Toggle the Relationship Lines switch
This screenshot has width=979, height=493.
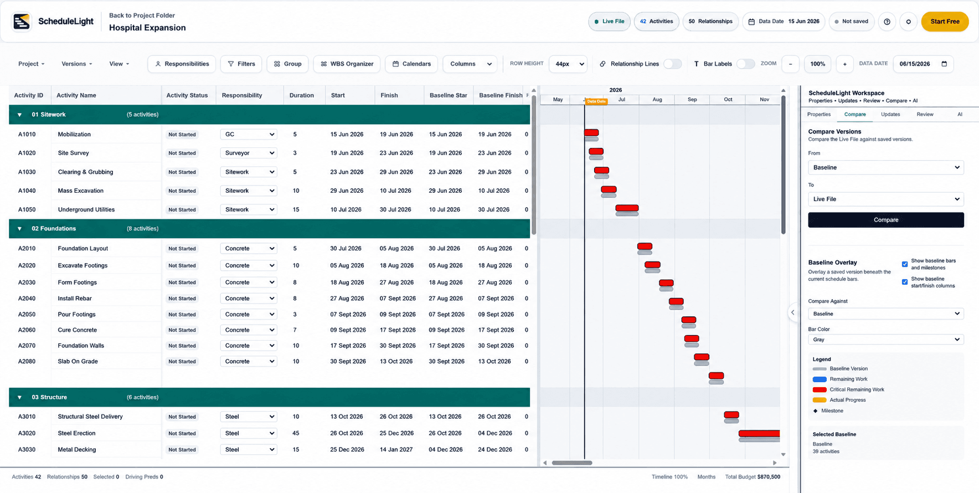672,64
